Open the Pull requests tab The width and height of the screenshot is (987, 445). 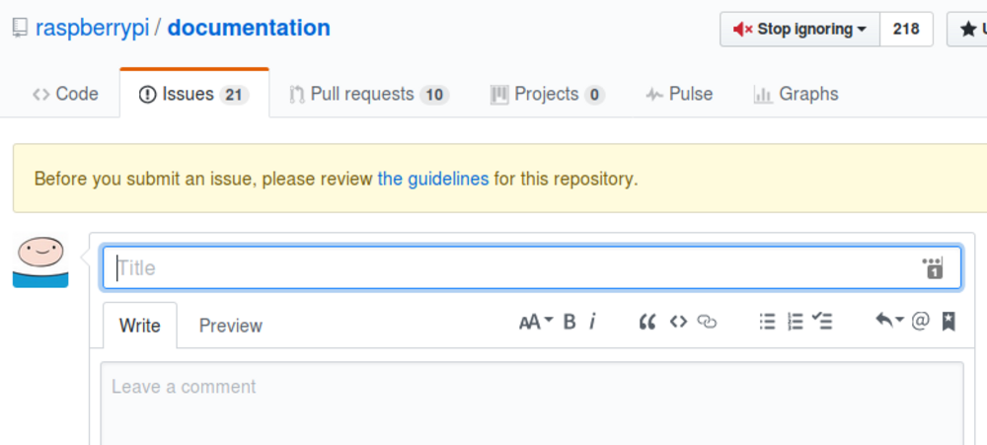pyautogui.click(x=369, y=95)
